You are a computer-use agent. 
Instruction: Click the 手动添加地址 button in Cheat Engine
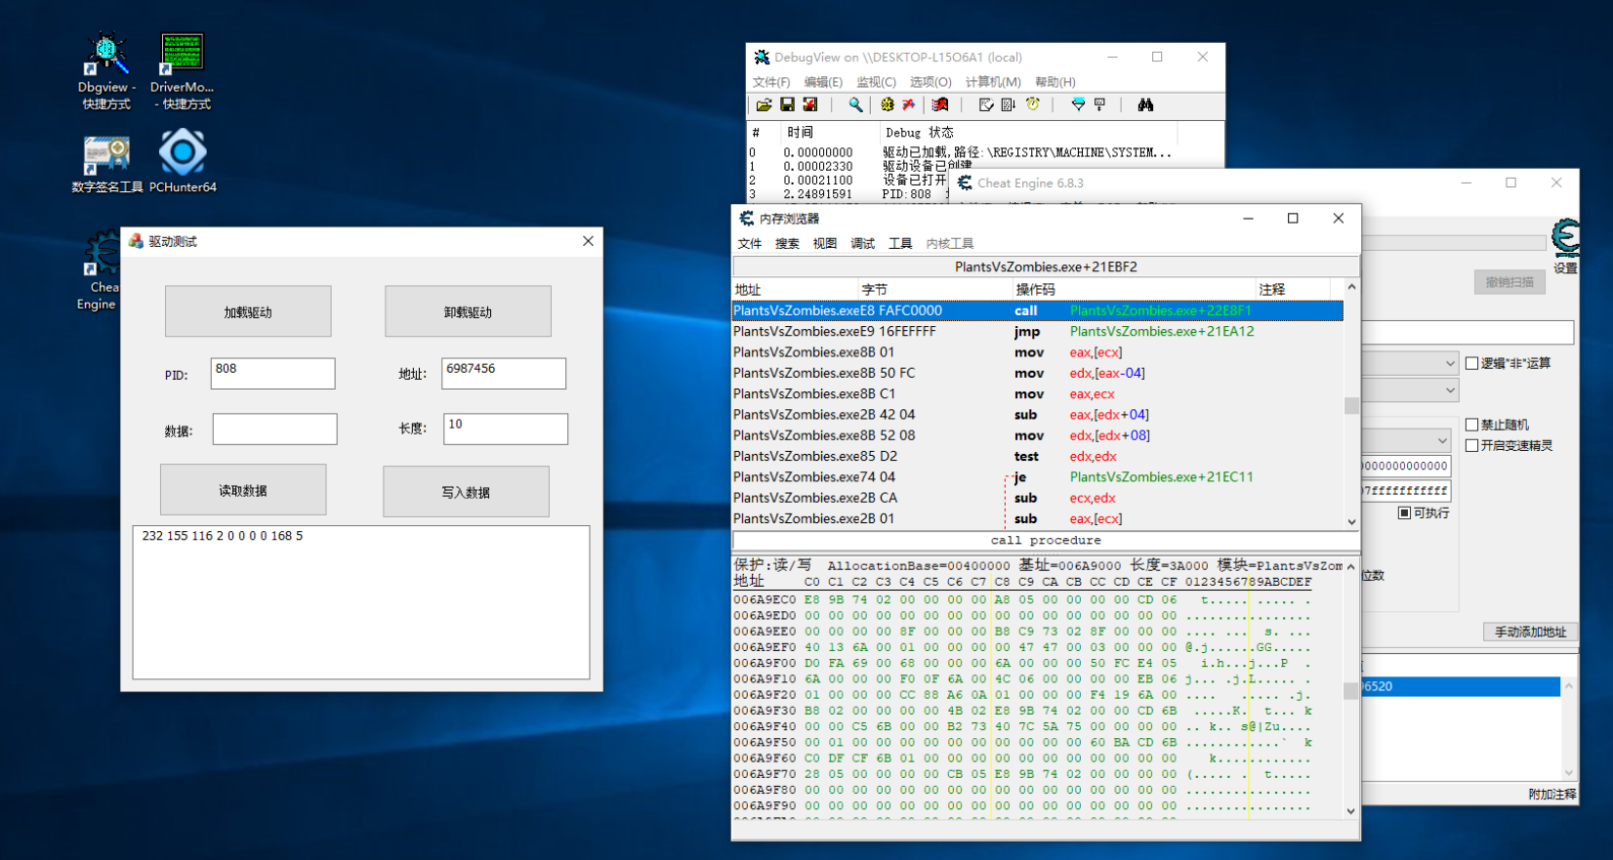click(x=1530, y=632)
